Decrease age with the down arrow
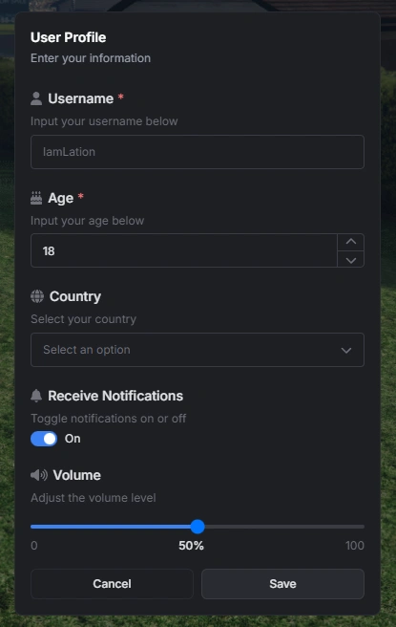The height and width of the screenshot is (627, 396). 351,260
